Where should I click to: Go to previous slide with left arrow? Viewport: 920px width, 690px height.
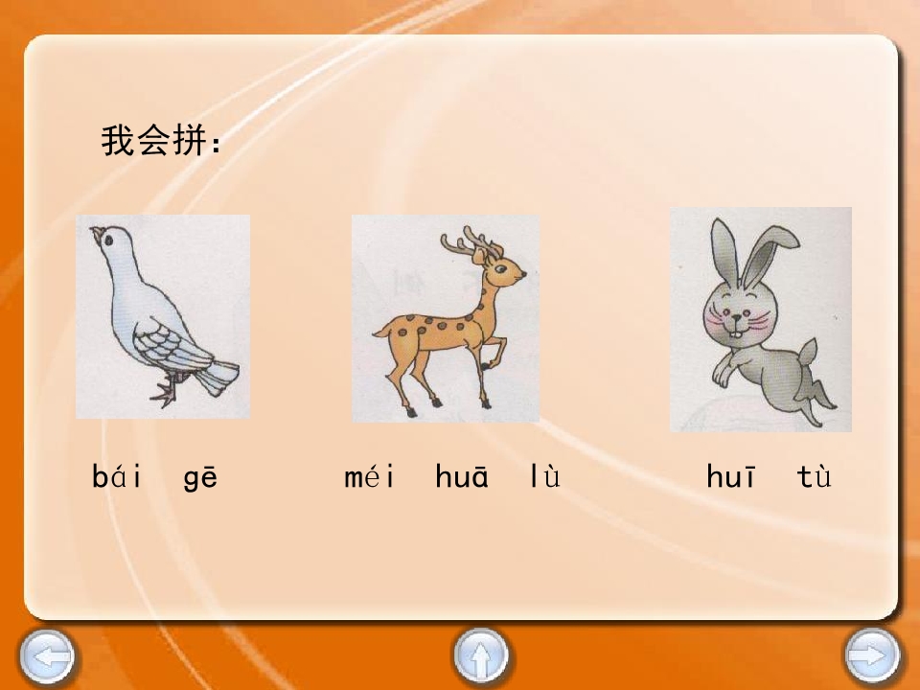47,657
